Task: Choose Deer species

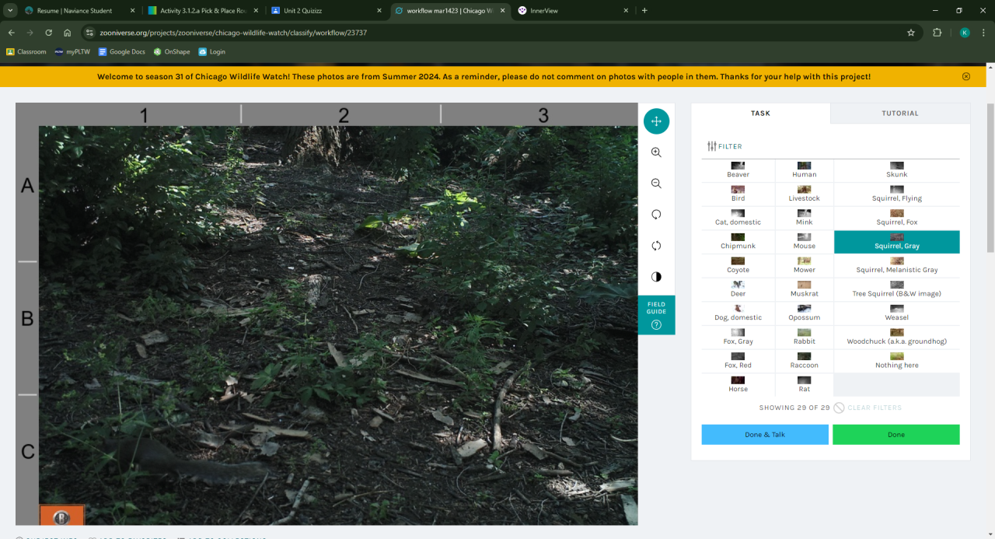Action: pos(738,289)
